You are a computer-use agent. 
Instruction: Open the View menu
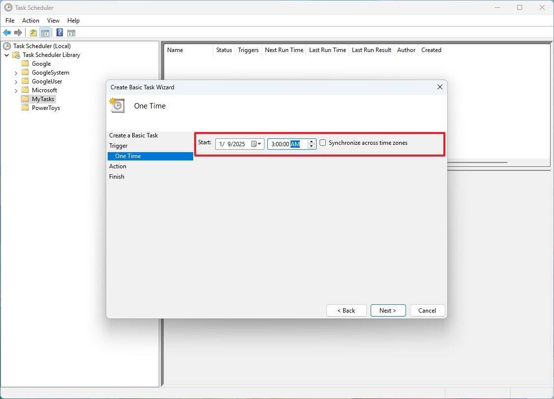coord(53,21)
